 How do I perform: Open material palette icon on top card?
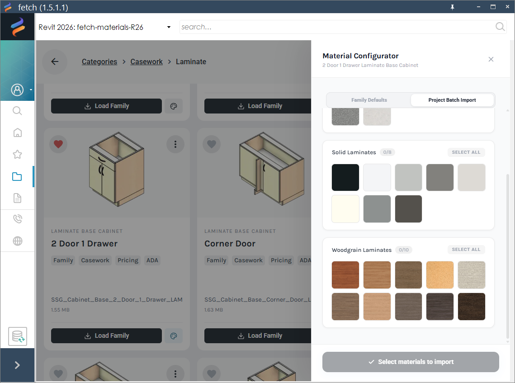174,106
